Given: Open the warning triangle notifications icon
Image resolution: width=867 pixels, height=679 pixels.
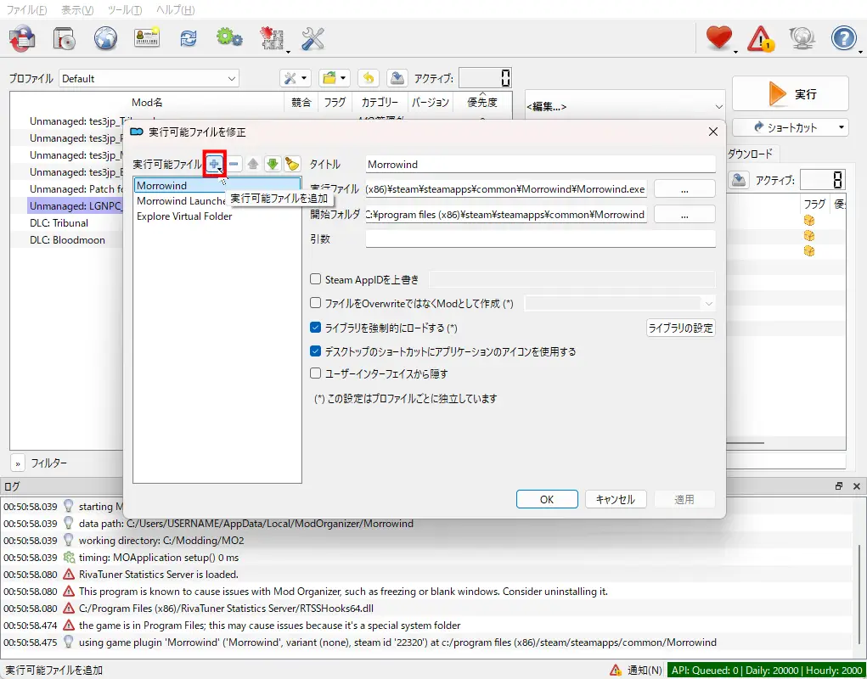Looking at the screenshot, I should pos(760,39).
